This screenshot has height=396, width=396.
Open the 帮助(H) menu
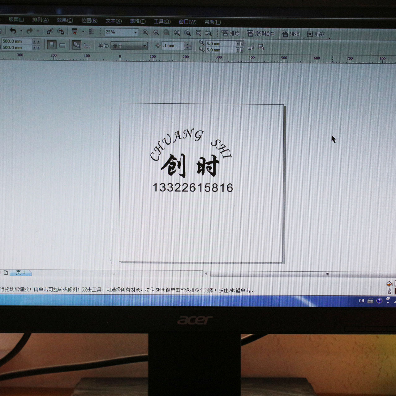pos(213,22)
